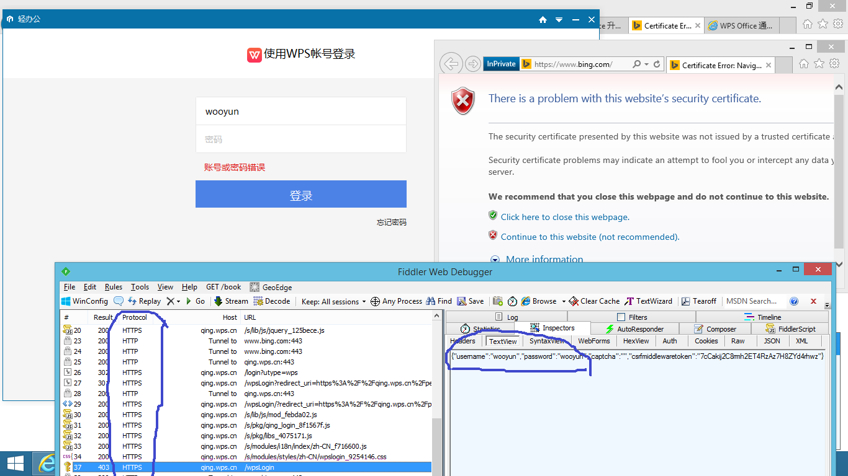Open the File menu in Fiddler
Viewport: 848px width, 476px height.
coord(70,287)
